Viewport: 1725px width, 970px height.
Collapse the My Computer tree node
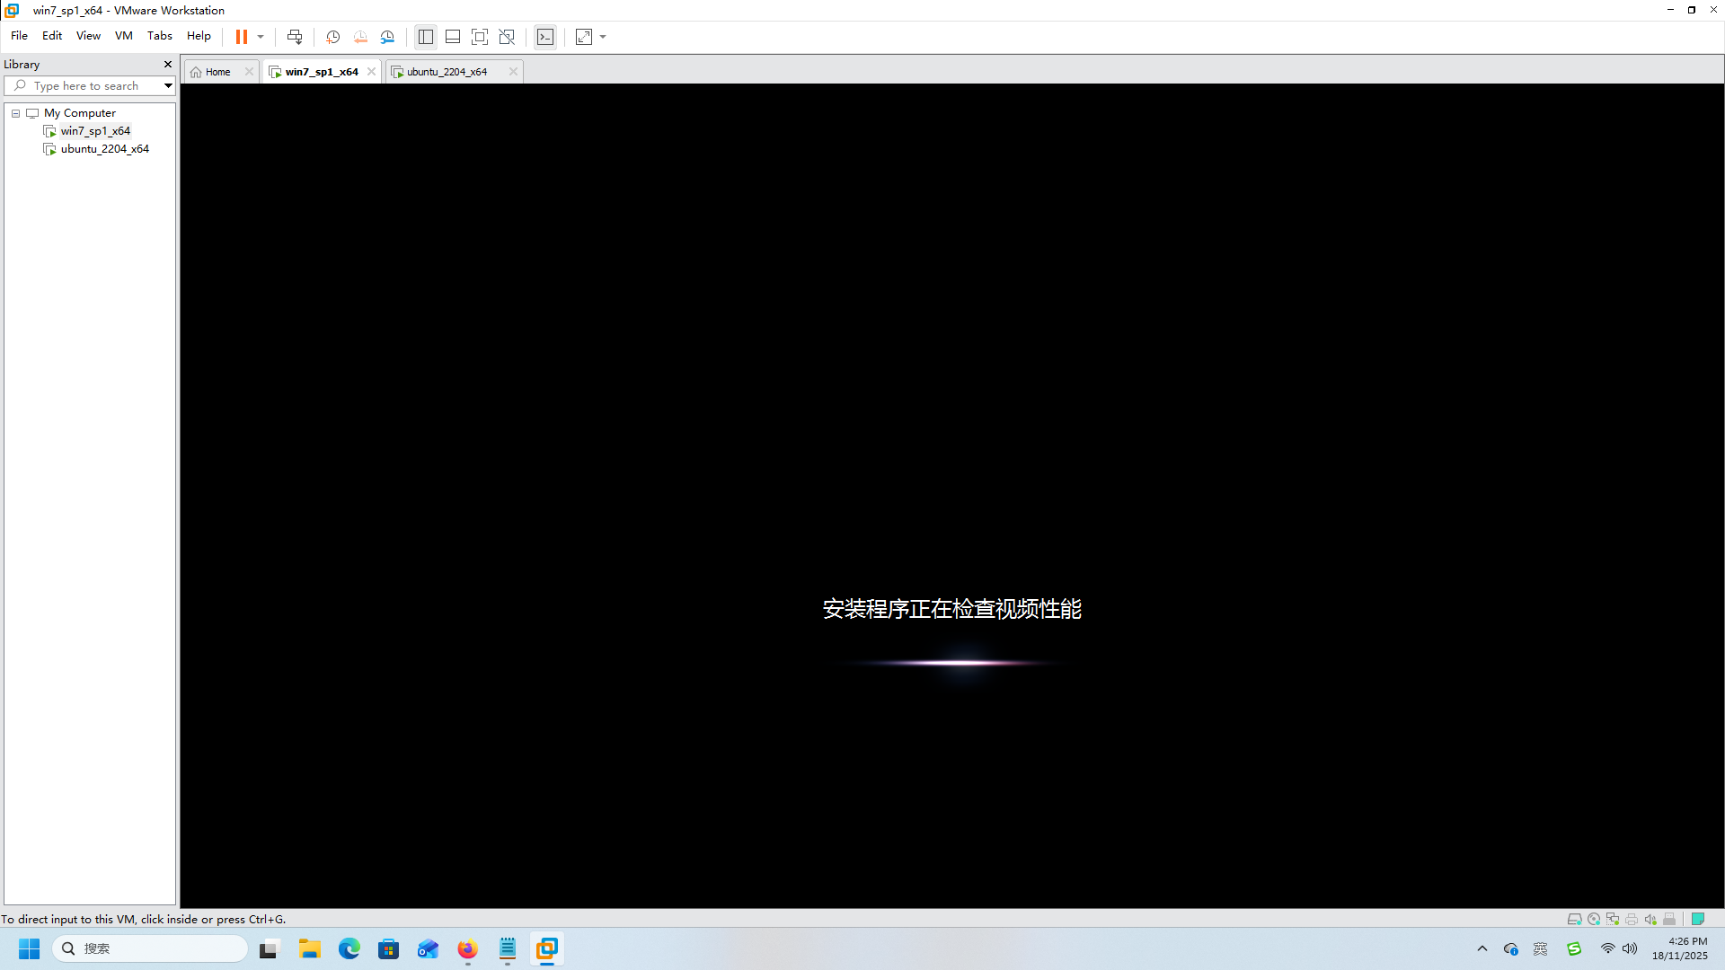(x=15, y=113)
